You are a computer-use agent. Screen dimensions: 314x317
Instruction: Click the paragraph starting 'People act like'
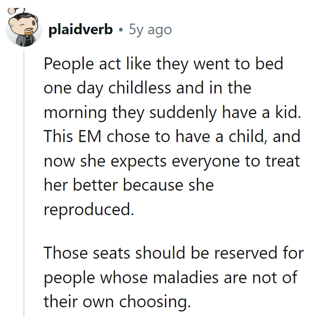[x=172, y=137]
